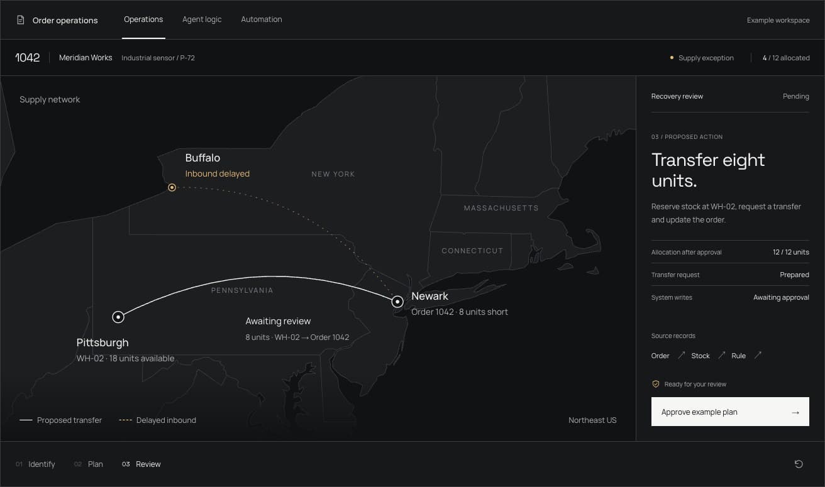Click the Inbound delayed status text
The width and height of the screenshot is (825, 487).
pyautogui.click(x=218, y=173)
